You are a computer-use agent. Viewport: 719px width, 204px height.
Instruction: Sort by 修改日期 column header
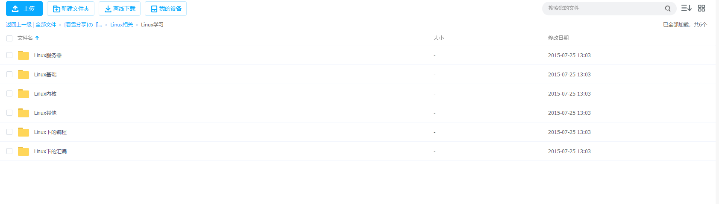[558, 38]
